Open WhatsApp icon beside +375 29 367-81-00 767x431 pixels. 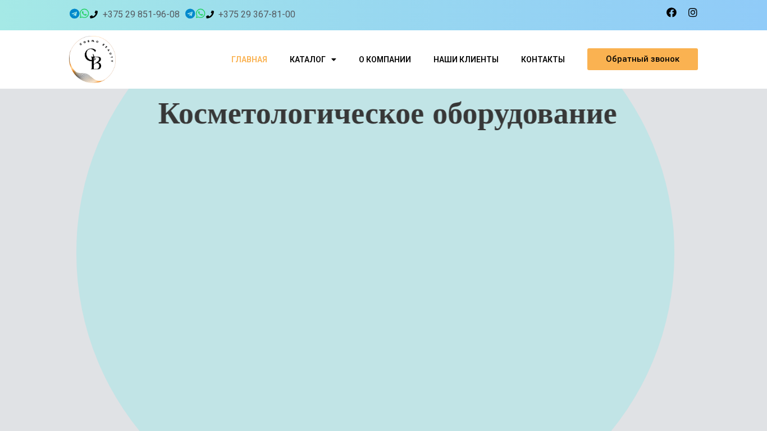[200, 13]
